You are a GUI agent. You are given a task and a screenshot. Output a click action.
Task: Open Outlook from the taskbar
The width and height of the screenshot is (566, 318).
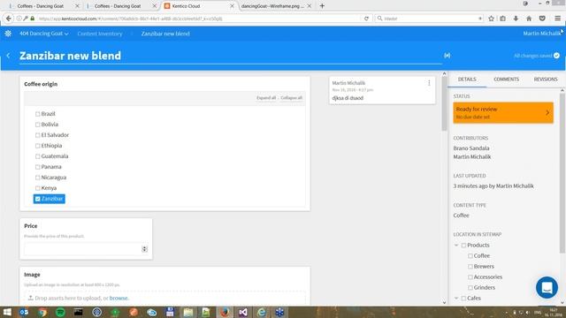tap(24, 312)
